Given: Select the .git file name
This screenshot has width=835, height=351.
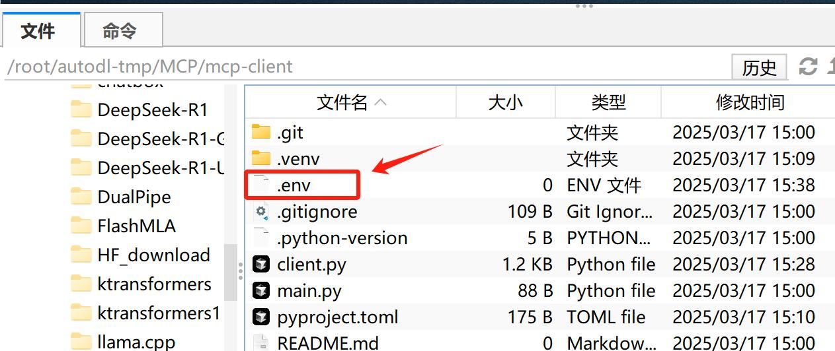Looking at the screenshot, I should pyautogui.click(x=290, y=133).
